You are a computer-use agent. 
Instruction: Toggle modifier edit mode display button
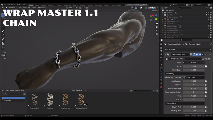(x=194, y=54)
